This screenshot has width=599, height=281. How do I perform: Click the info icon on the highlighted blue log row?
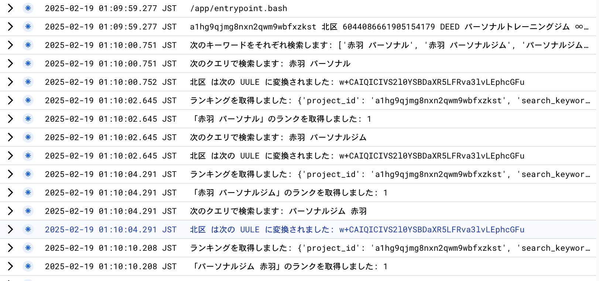tap(28, 229)
